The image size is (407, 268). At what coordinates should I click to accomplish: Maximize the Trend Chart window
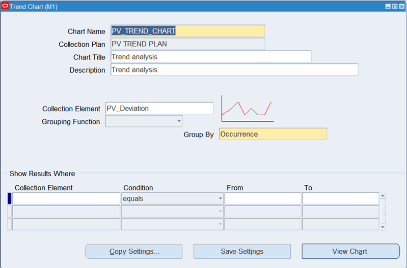tap(395, 7)
